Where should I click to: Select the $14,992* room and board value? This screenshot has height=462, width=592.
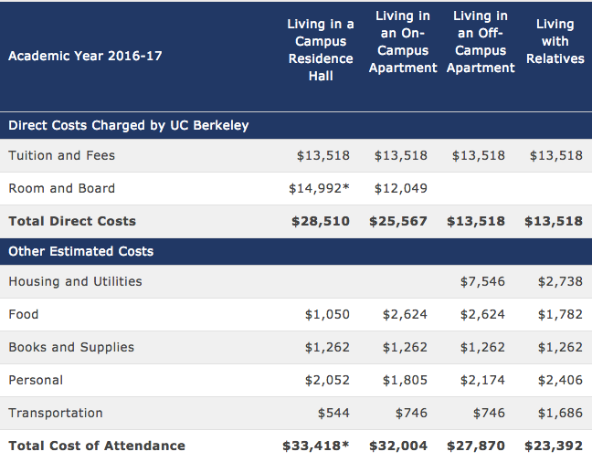[319, 188]
